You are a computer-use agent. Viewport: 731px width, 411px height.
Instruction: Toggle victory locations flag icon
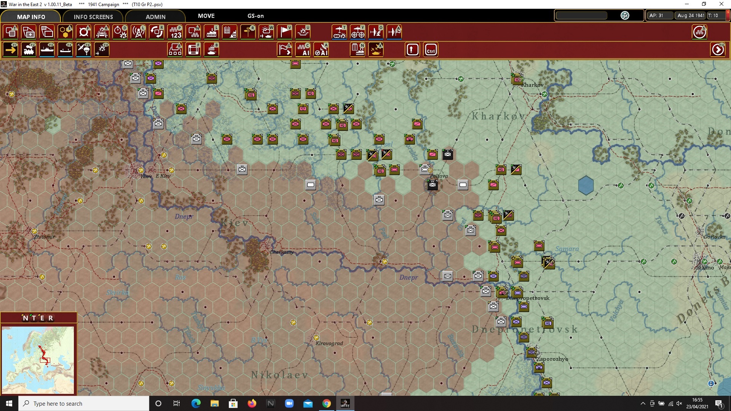pyautogui.click(x=285, y=32)
